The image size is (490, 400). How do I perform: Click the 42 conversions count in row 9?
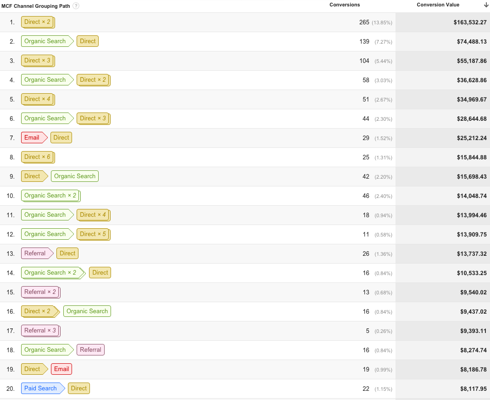coord(366,176)
